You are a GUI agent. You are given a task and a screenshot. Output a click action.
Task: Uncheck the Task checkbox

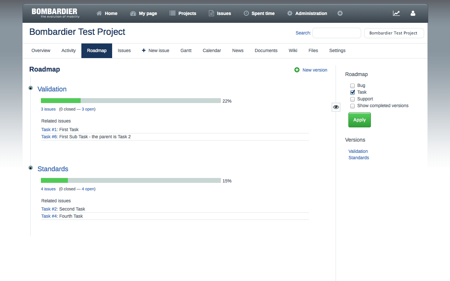click(352, 92)
